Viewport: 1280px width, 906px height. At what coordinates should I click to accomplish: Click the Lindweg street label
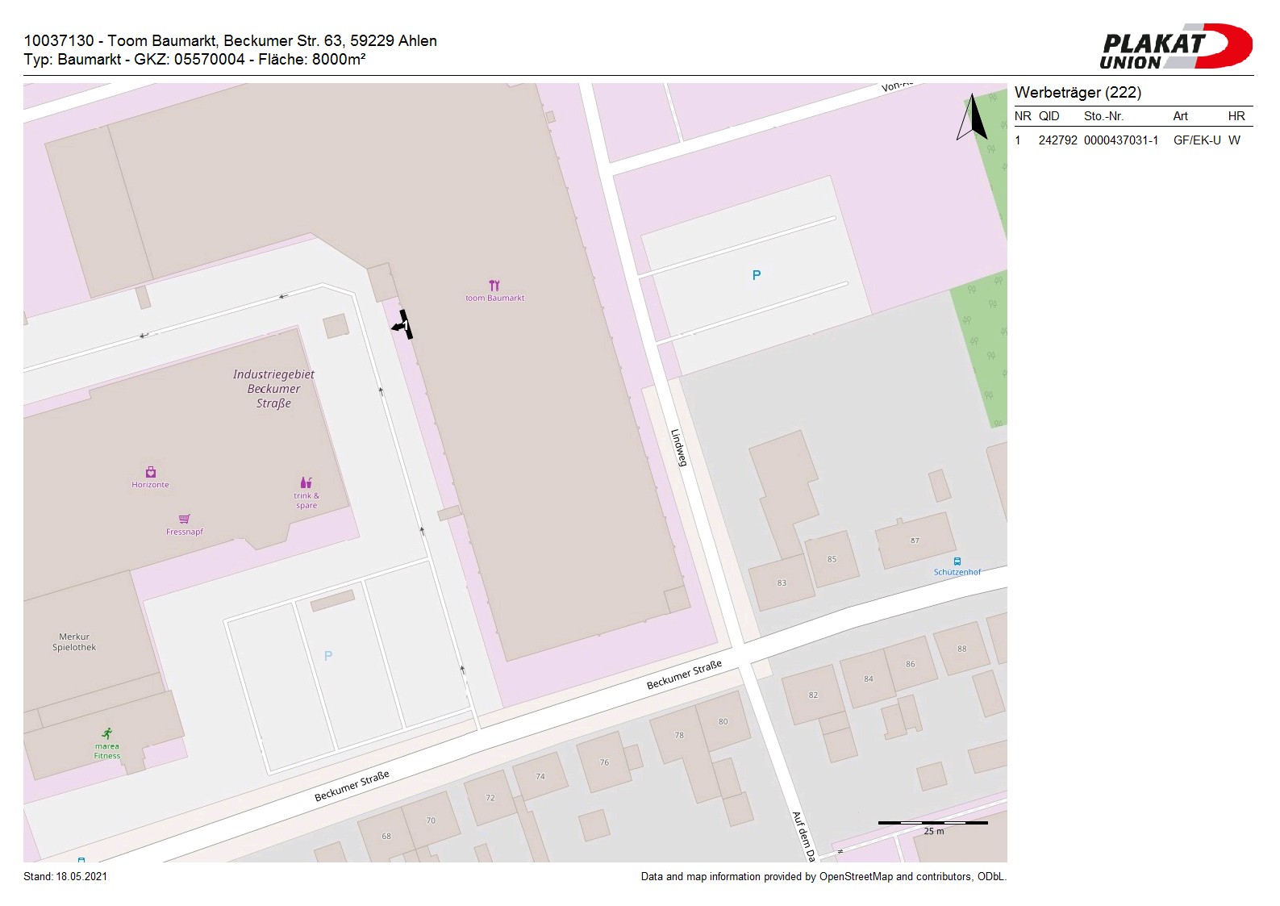[679, 447]
